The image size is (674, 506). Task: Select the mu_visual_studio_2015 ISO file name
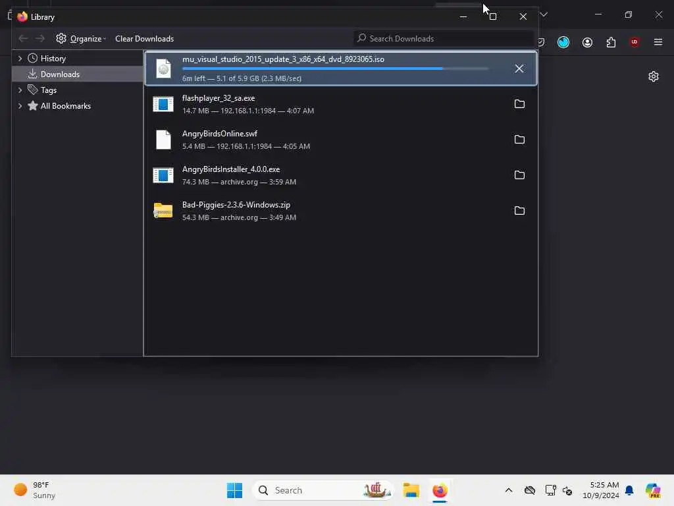click(x=283, y=59)
